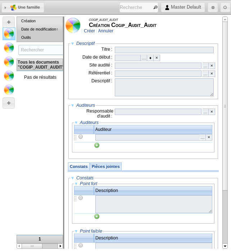Image resolution: width=231 pixels, height=252 pixels.
Task: Clear the Date de début field
Action: [x=157, y=58]
